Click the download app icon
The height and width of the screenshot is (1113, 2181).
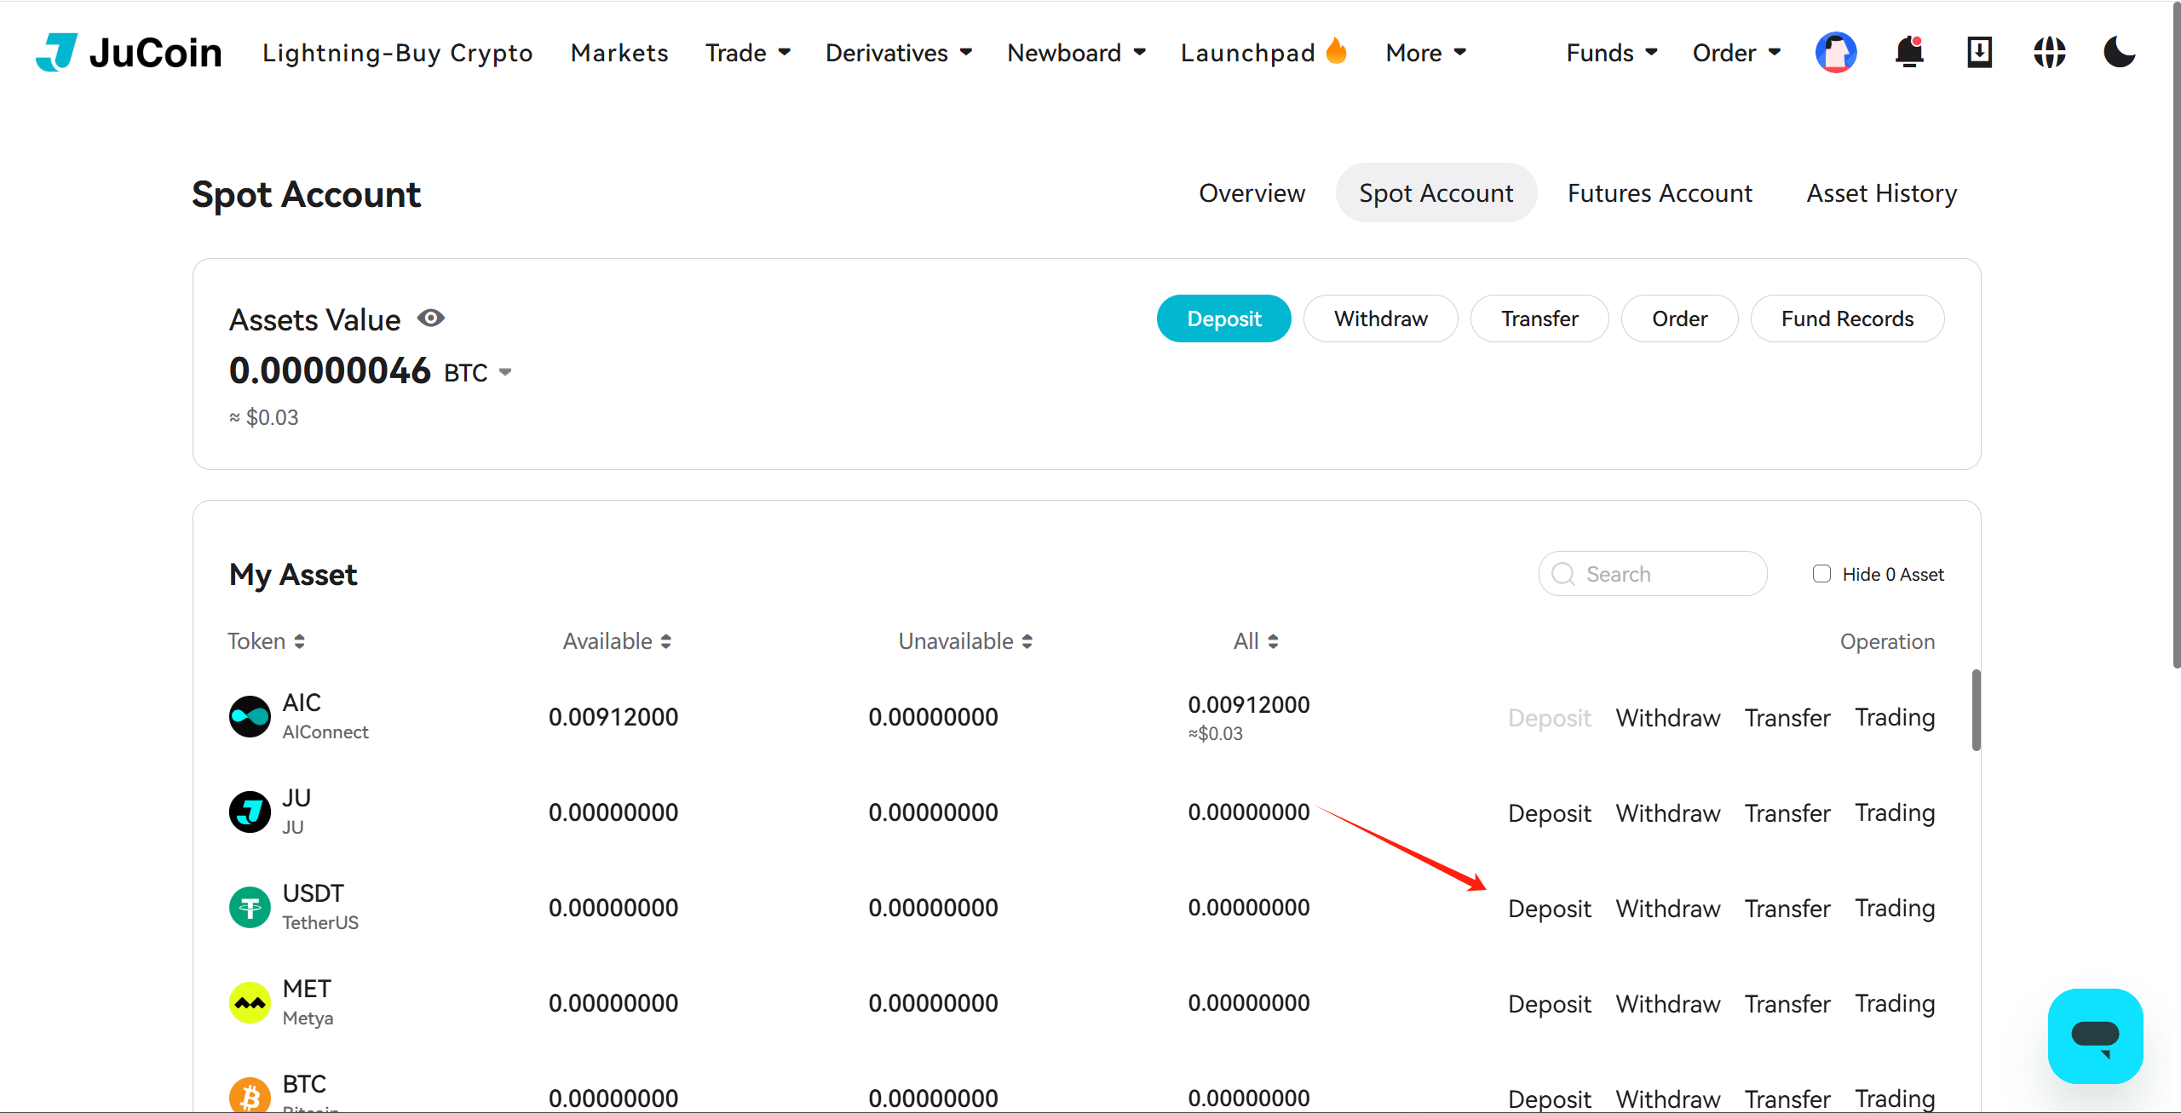coord(1979,53)
